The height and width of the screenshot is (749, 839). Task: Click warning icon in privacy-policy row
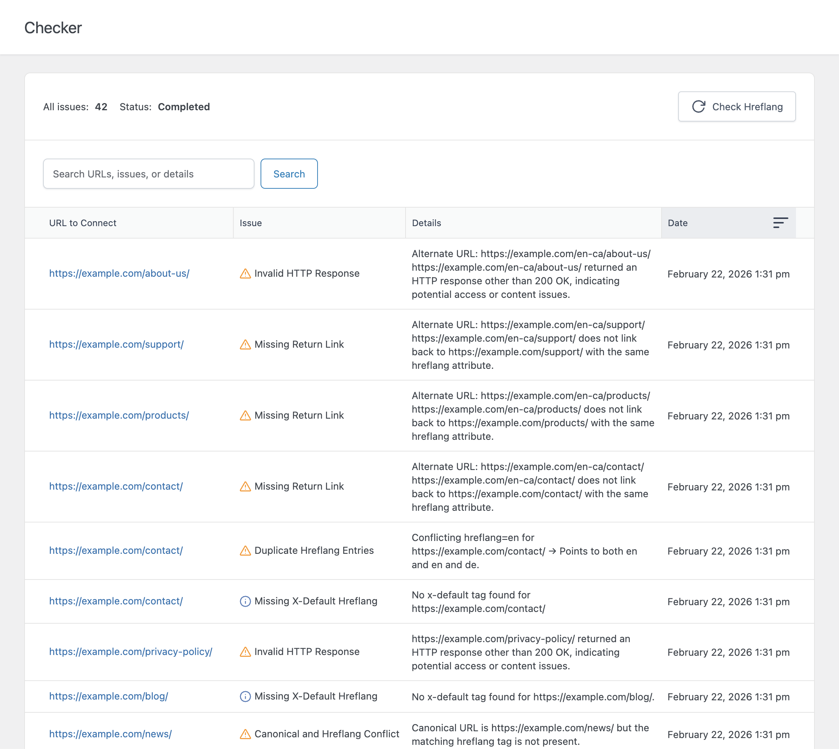(245, 652)
